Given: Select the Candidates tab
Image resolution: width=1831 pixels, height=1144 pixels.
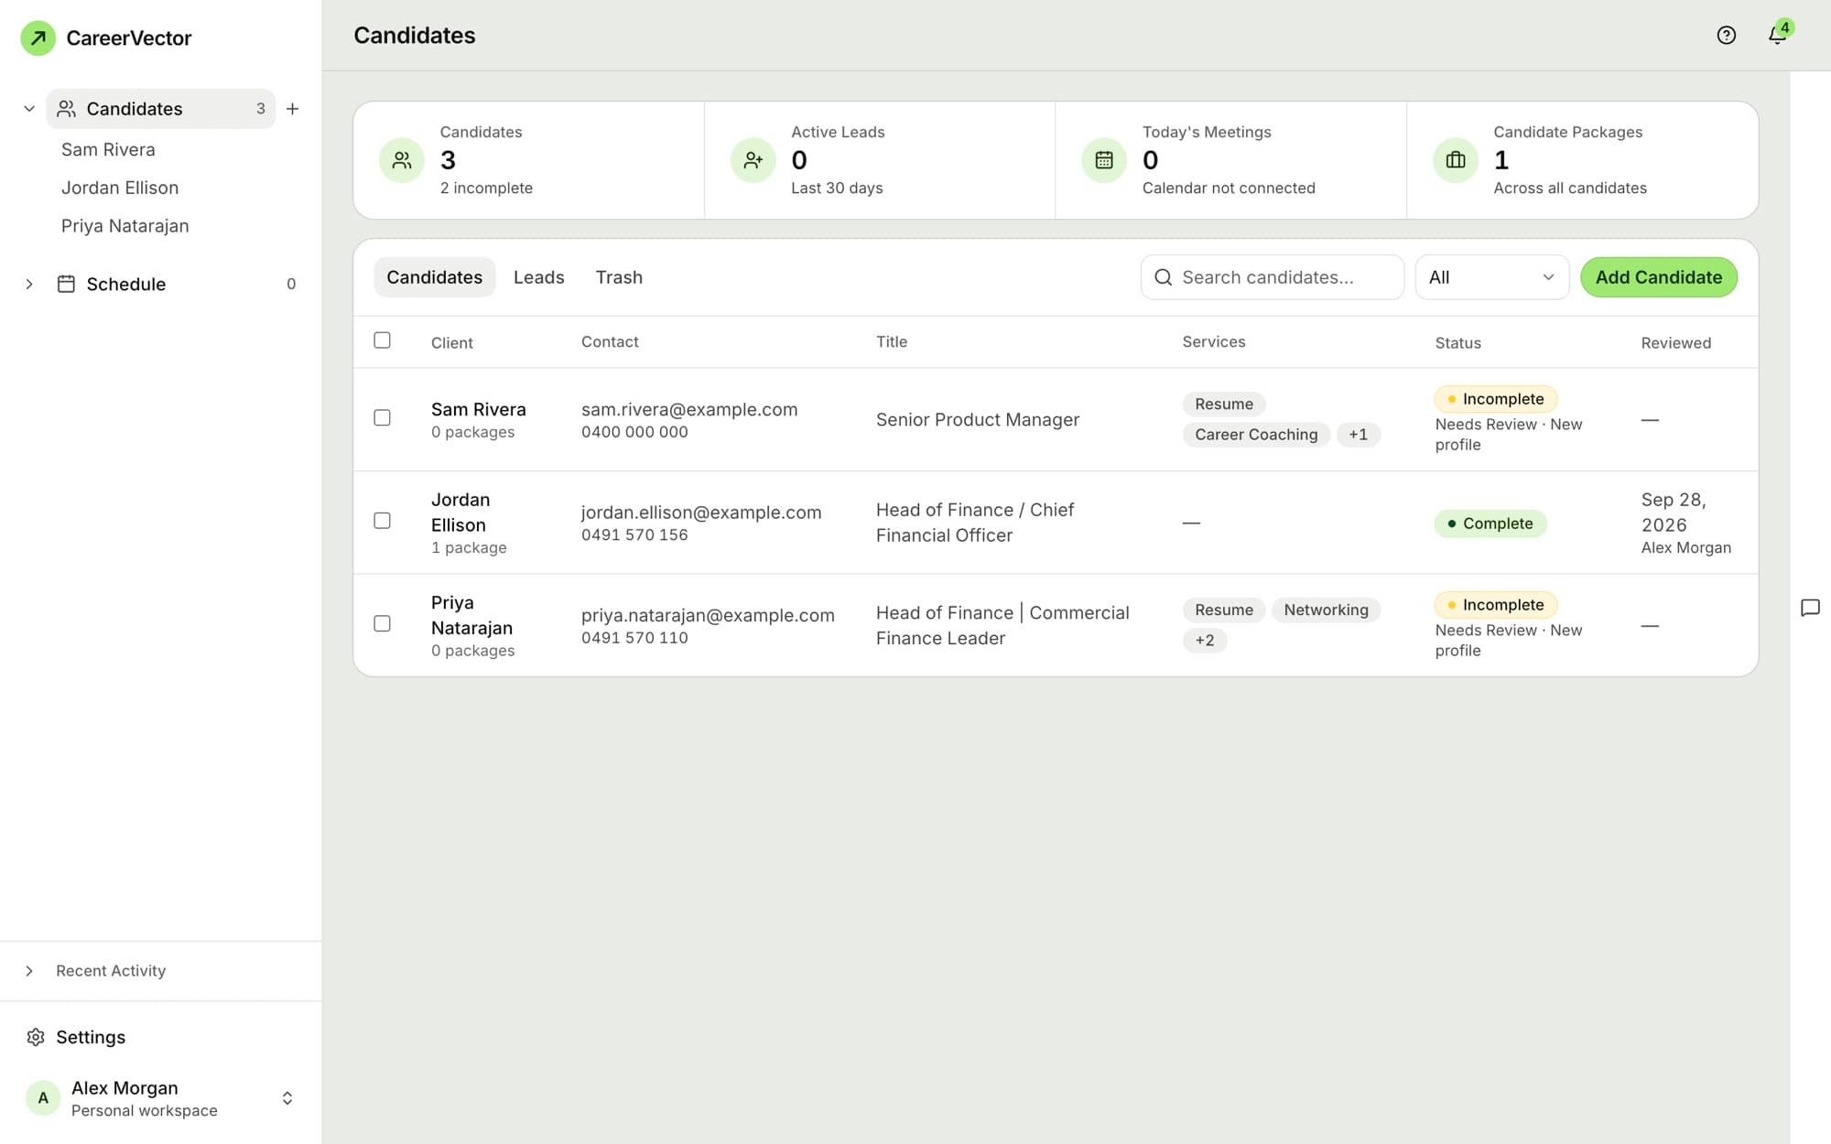Looking at the screenshot, I should pos(434,277).
